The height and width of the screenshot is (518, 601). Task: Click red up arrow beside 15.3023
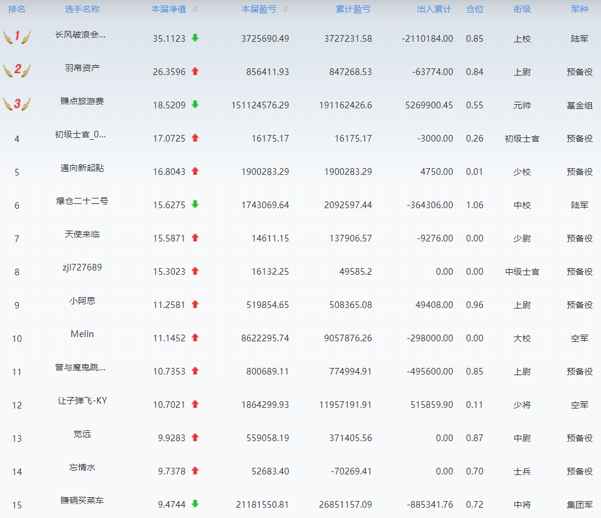point(195,271)
